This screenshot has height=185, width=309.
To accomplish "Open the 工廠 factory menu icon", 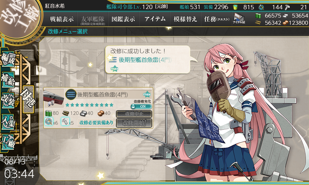I will coord(7,142).
